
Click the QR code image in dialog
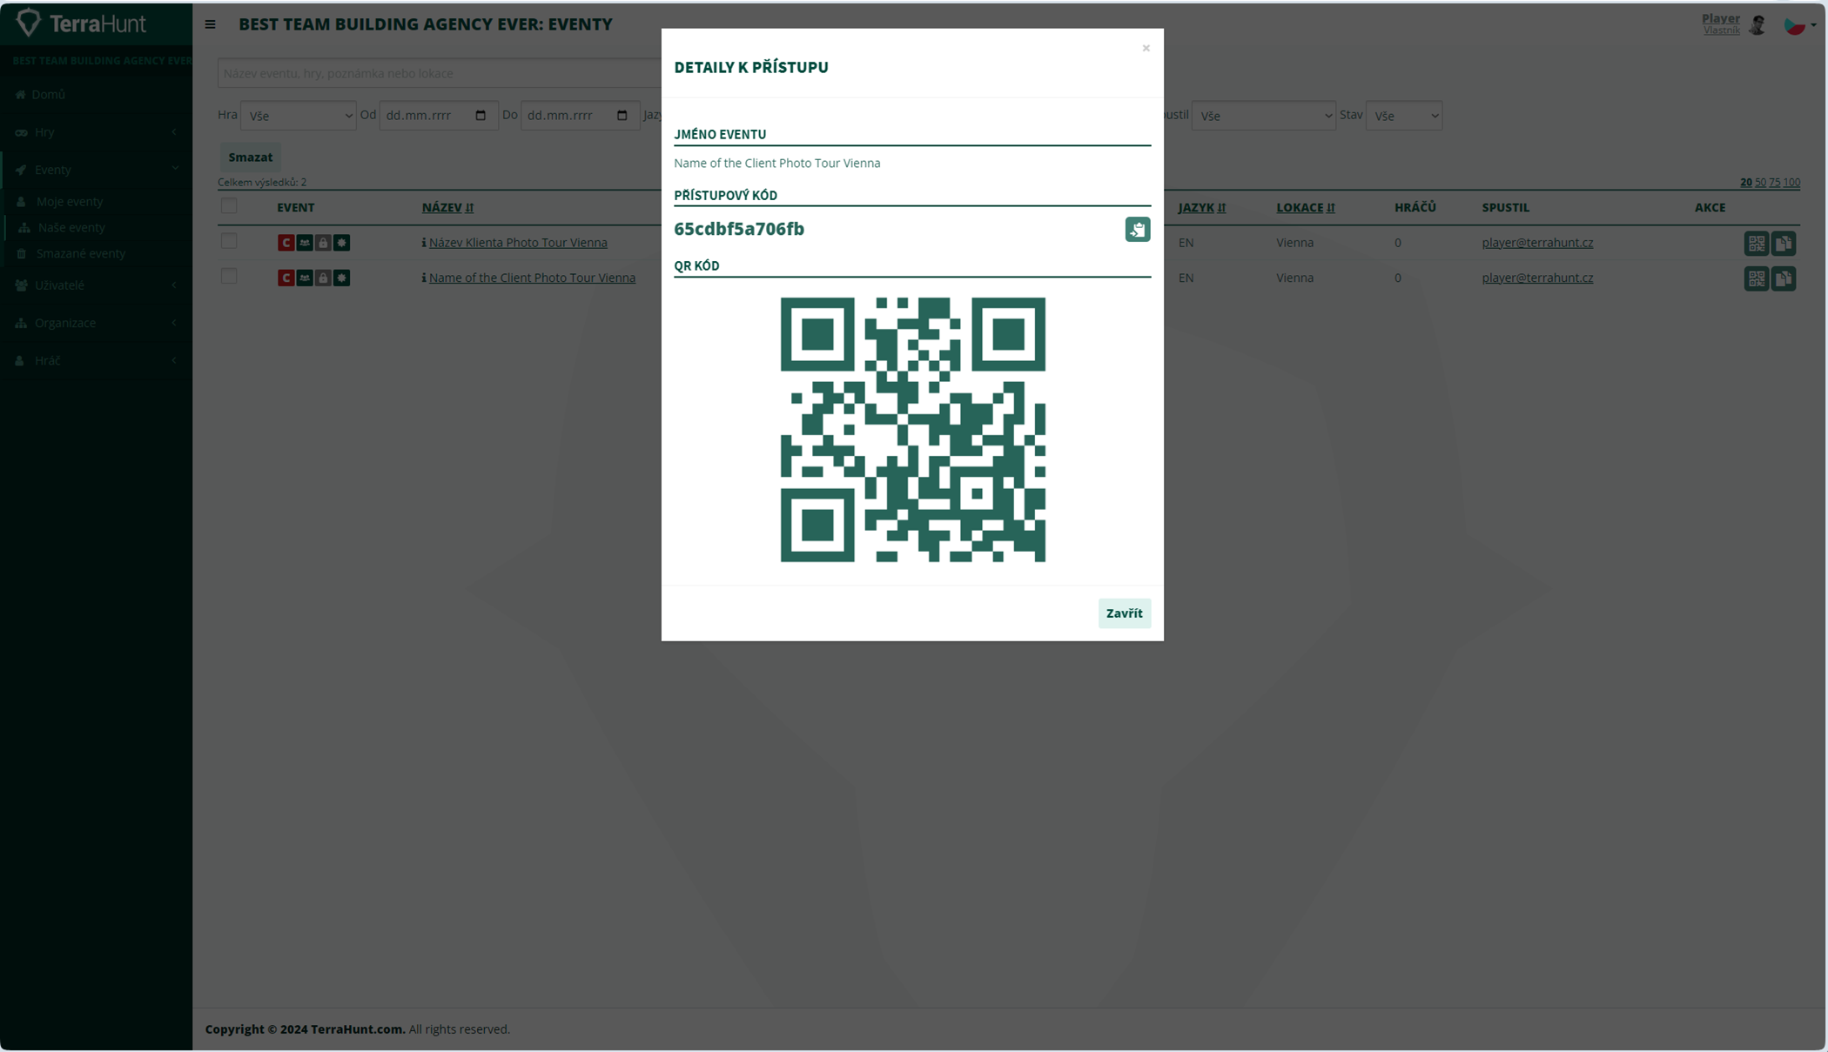click(912, 430)
